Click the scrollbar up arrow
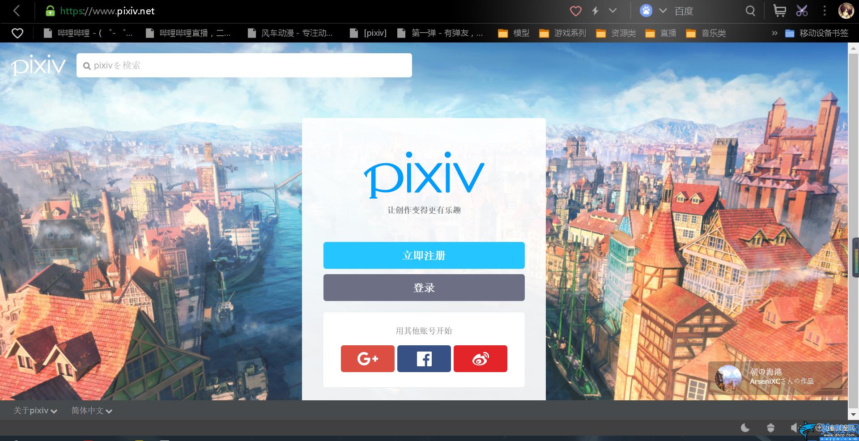Image resolution: width=859 pixels, height=441 pixels. 853,48
